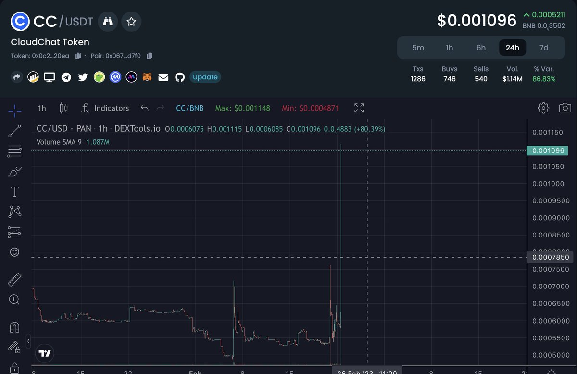Viewport: 577px width, 374px height.
Task: Select the 1h stats tab
Action: click(450, 48)
